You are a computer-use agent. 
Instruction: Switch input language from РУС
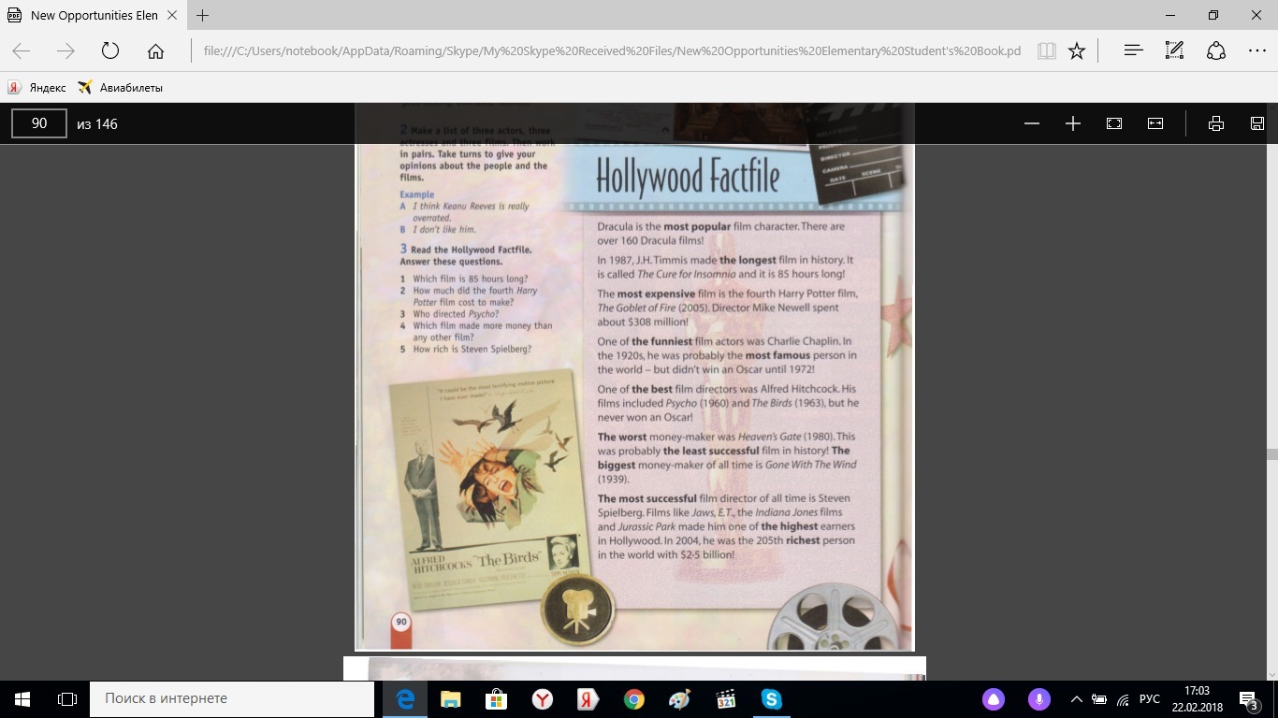[x=1150, y=699]
